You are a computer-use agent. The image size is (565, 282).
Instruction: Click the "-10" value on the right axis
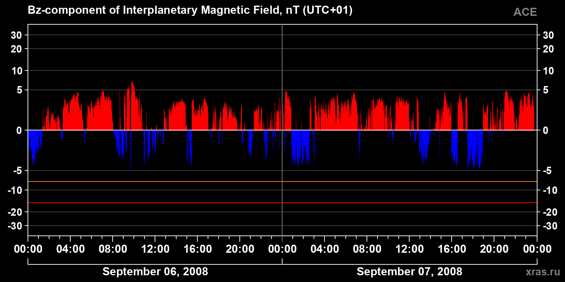click(x=550, y=190)
